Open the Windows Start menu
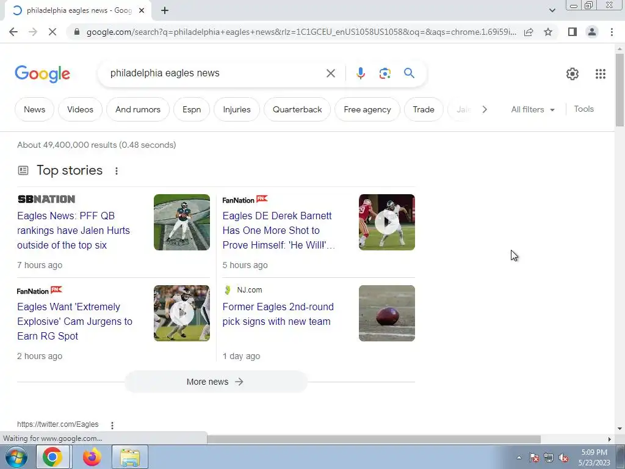The width and height of the screenshot is (625, 469). pos(16,457)
